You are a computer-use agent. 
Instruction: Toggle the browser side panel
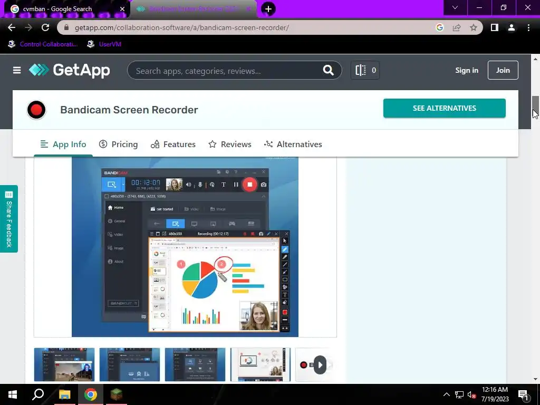pyautogui.click(x=495, y=27)
